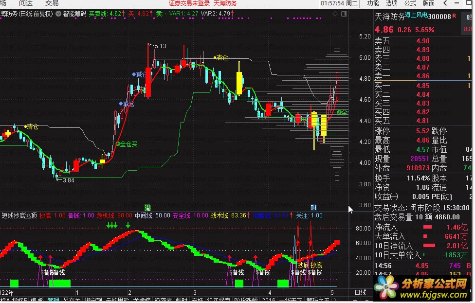475x303 pixels.
Task: Click the 换手 value 11.54%
Action: coord(419,178)
